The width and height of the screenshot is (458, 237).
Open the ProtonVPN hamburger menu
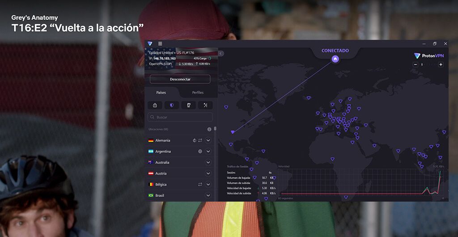click(160, 43)
